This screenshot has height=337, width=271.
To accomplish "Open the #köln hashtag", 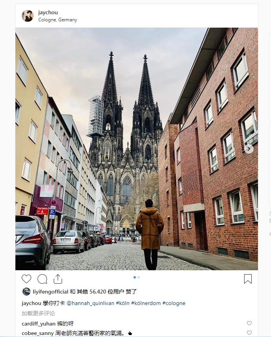I will point(123,303).
